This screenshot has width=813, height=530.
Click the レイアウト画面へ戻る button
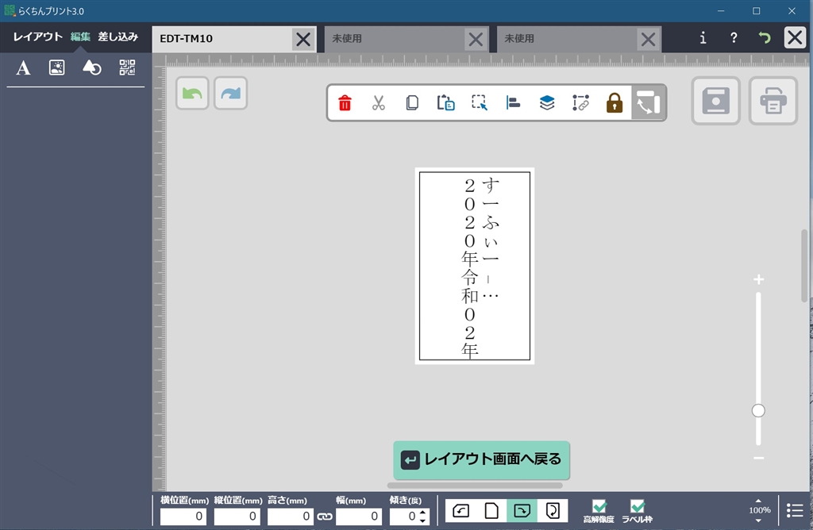[481, 460]
